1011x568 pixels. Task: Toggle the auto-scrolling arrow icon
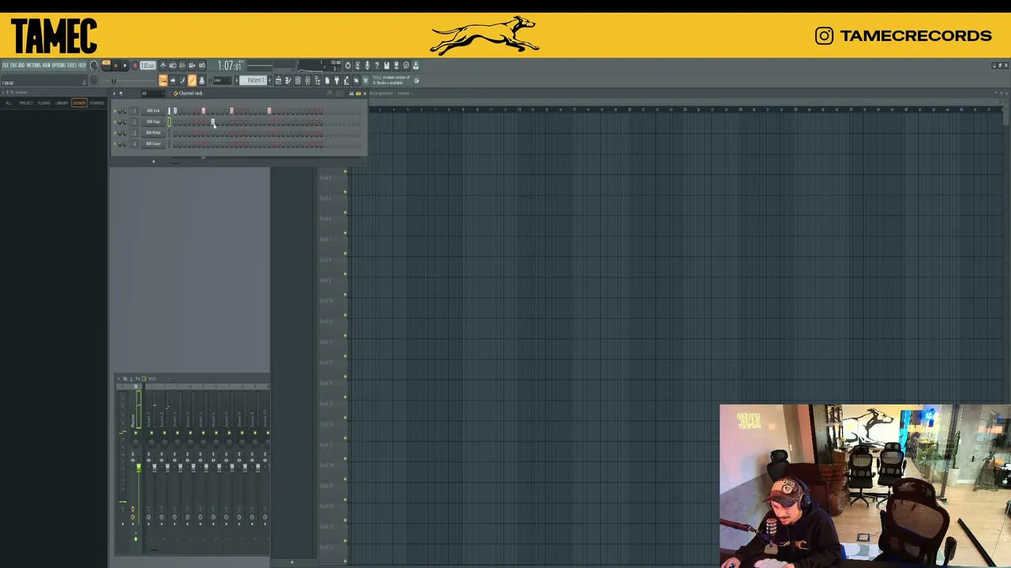click(173, 80)
